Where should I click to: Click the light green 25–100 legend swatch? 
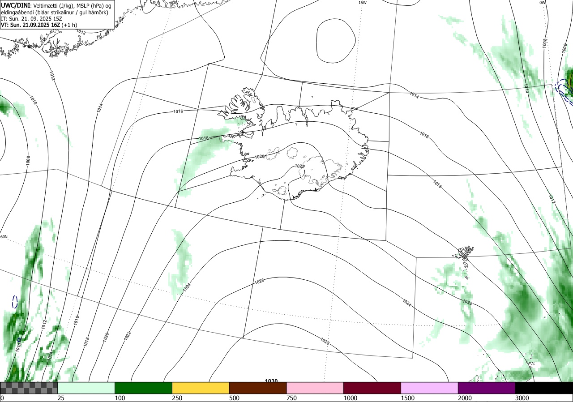tap(86, 388)
